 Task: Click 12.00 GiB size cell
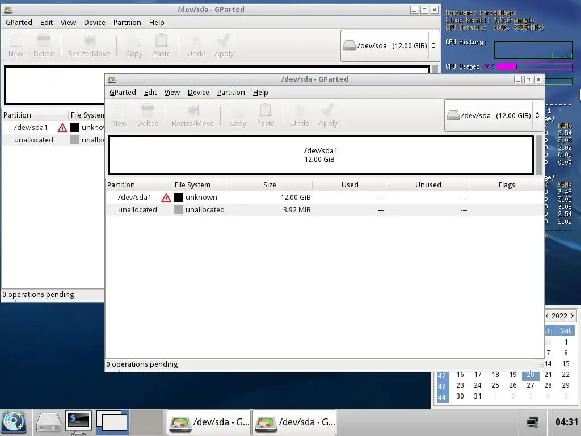tap(295, 197)
